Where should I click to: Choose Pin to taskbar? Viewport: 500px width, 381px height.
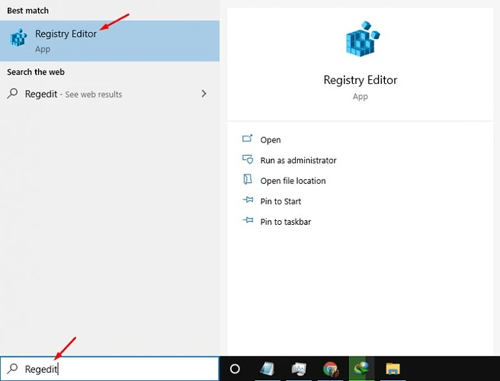click(x=285, y=222)
